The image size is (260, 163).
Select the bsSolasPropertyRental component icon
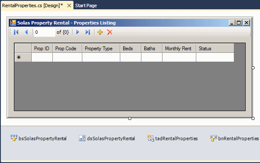14,138
